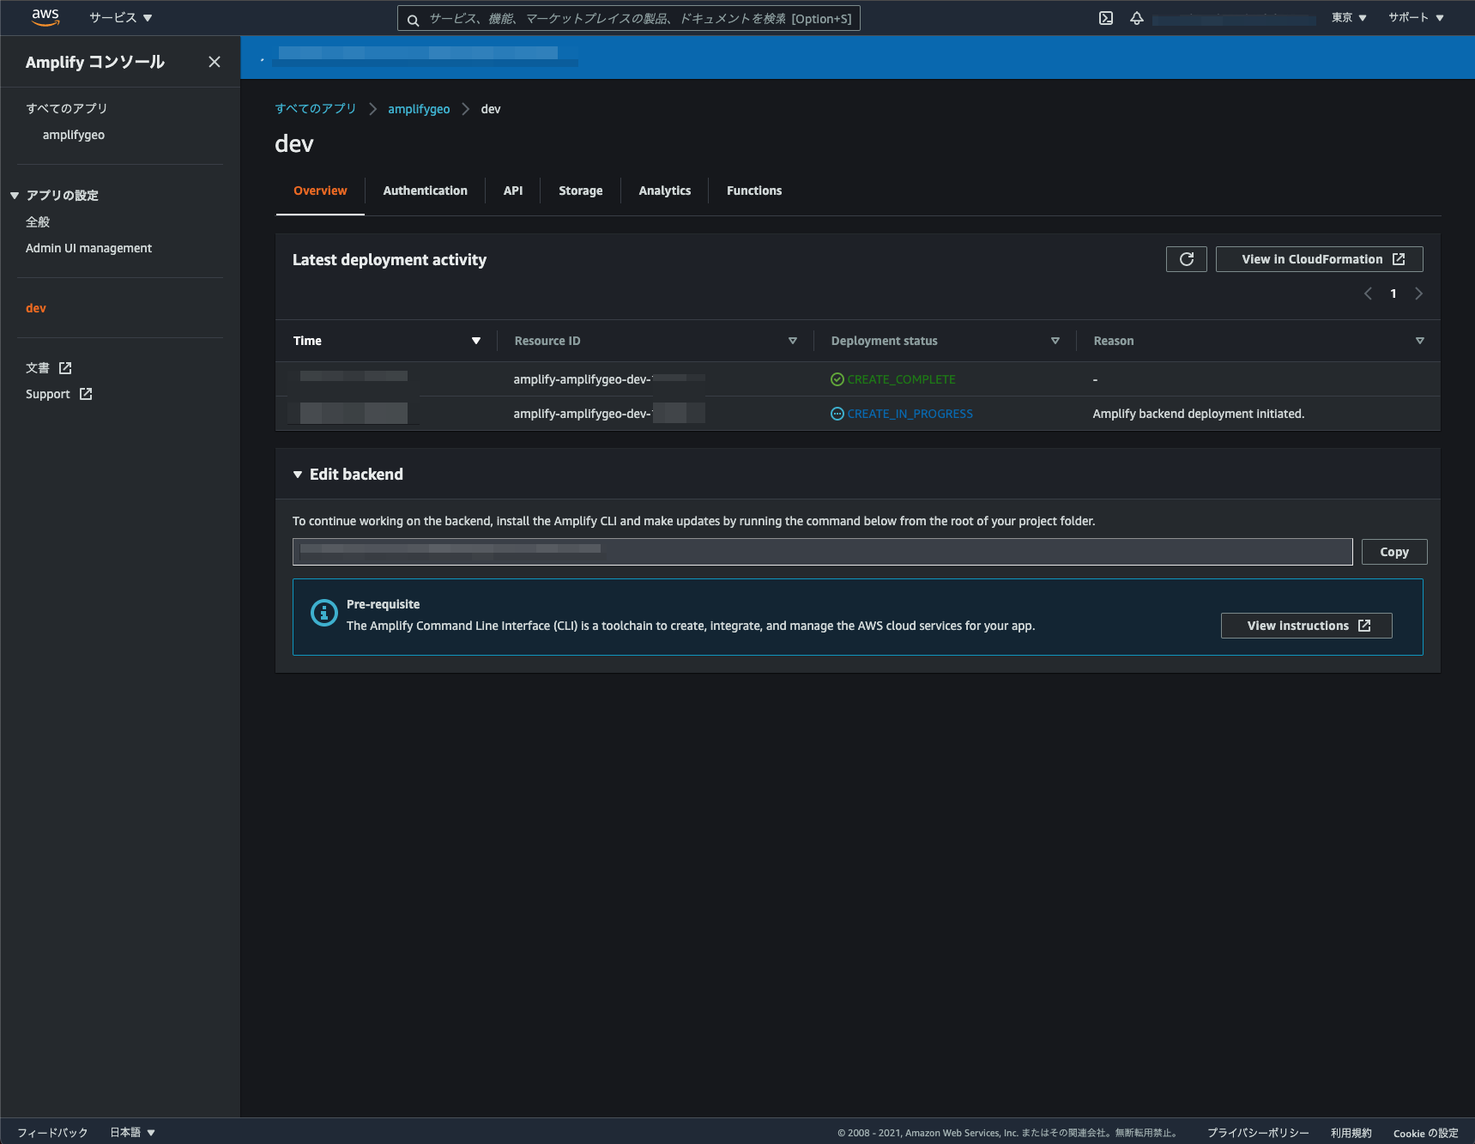Viewport: 1475px width, 1144px height.
Task: Open Cookie の設定 preferences
Action: point(1425,1133)
